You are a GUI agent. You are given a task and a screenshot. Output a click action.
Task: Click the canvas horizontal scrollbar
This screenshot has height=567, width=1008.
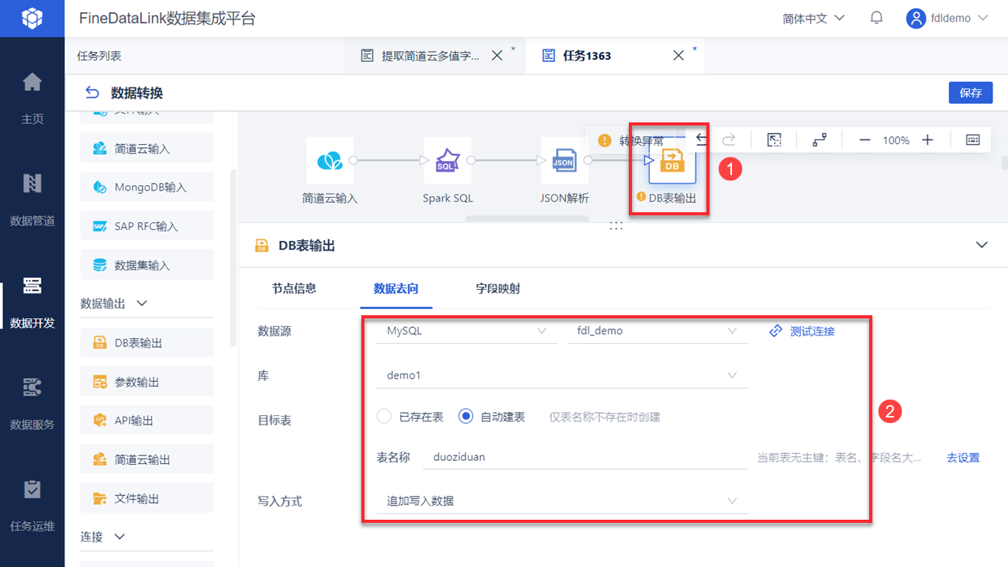tap(526, 218)
